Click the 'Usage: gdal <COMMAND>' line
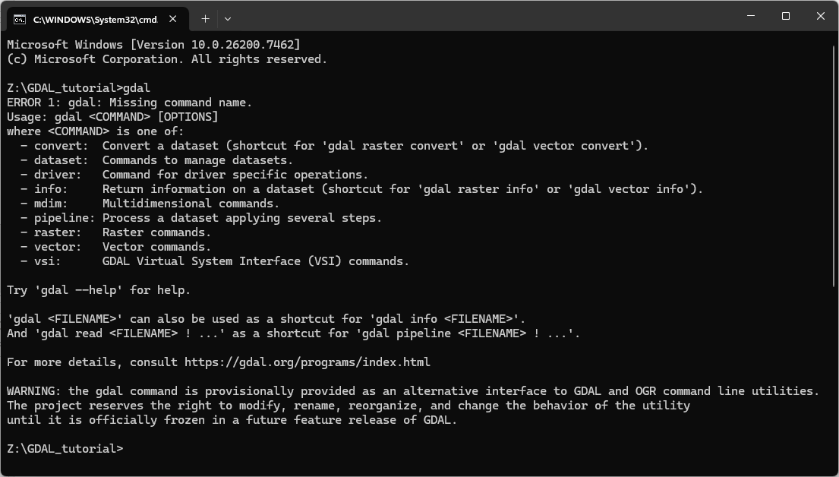839x477 pixels. point(112,117)
